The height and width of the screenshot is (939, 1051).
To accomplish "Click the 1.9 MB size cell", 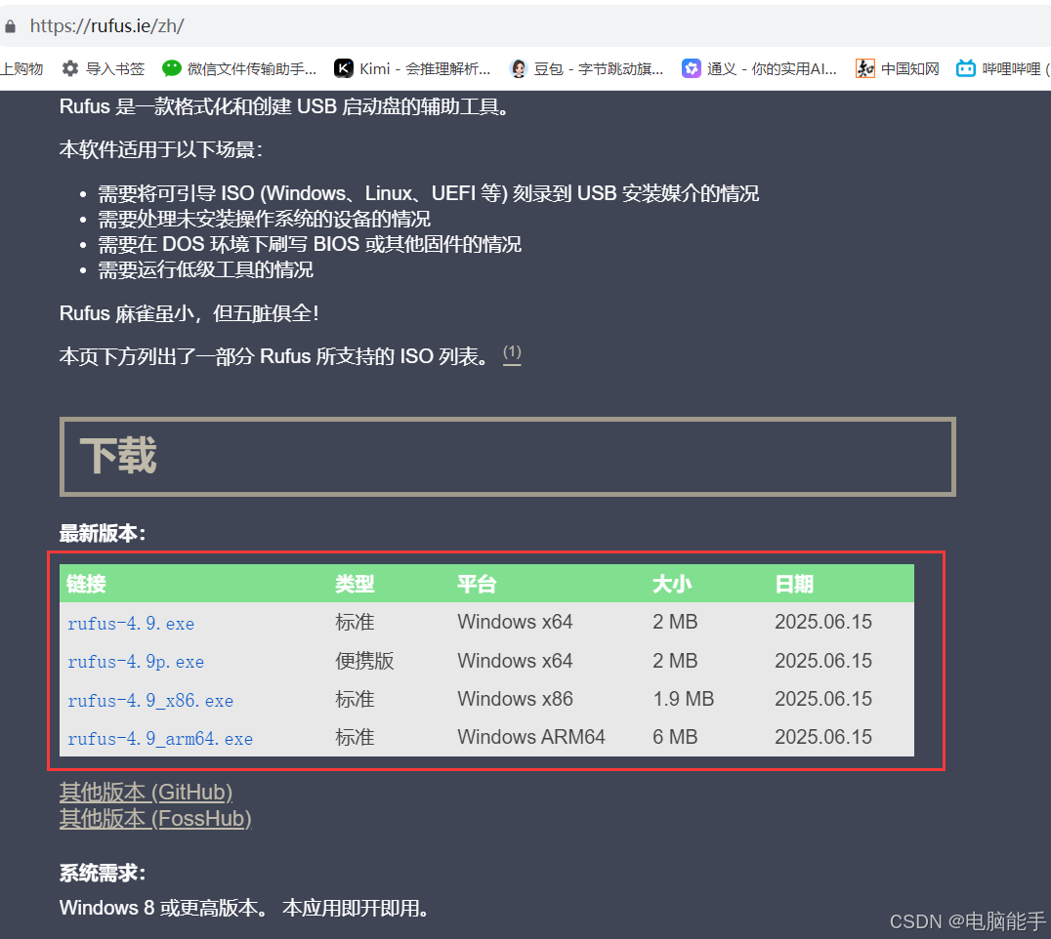I will pos(684,699).
